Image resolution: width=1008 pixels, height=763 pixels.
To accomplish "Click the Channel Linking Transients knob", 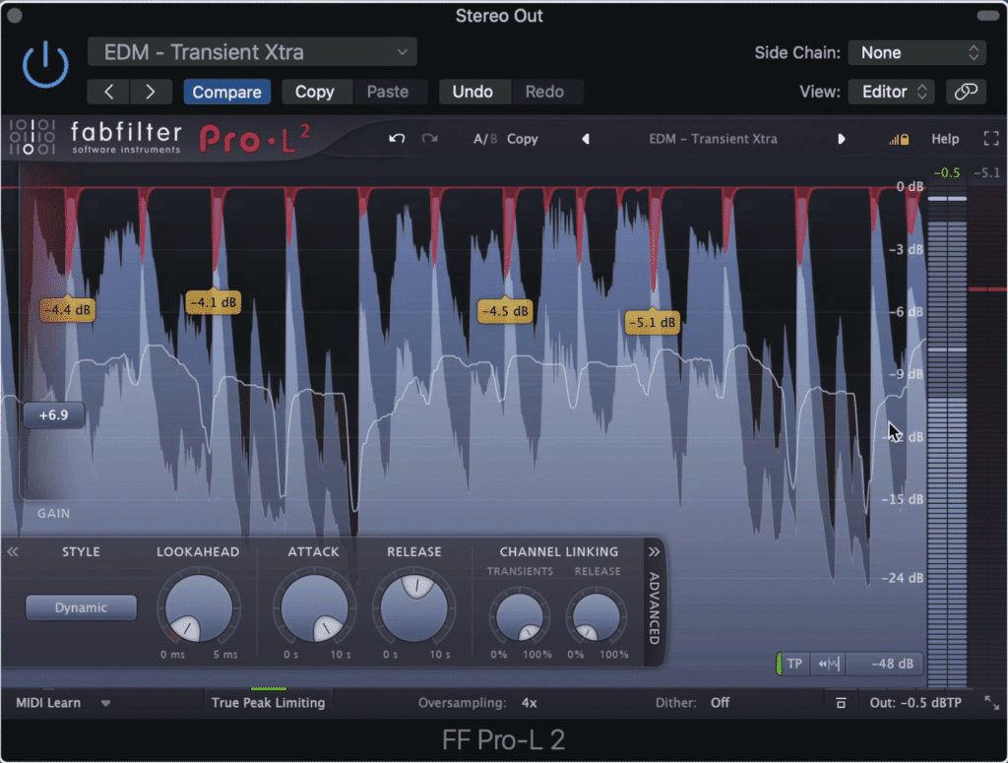I will click(520, 617).
